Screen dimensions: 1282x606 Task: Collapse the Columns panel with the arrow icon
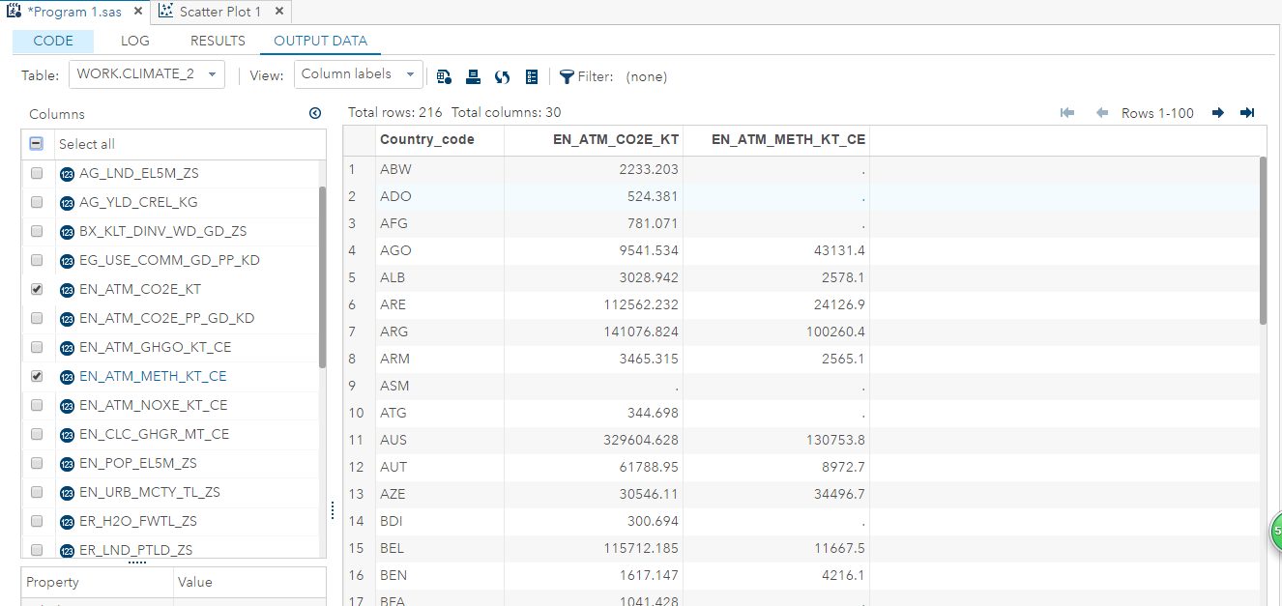click(x=314, y=113)
